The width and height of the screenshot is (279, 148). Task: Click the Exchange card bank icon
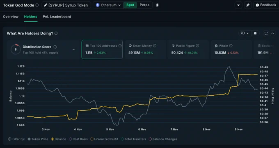[x=259, y=46]
